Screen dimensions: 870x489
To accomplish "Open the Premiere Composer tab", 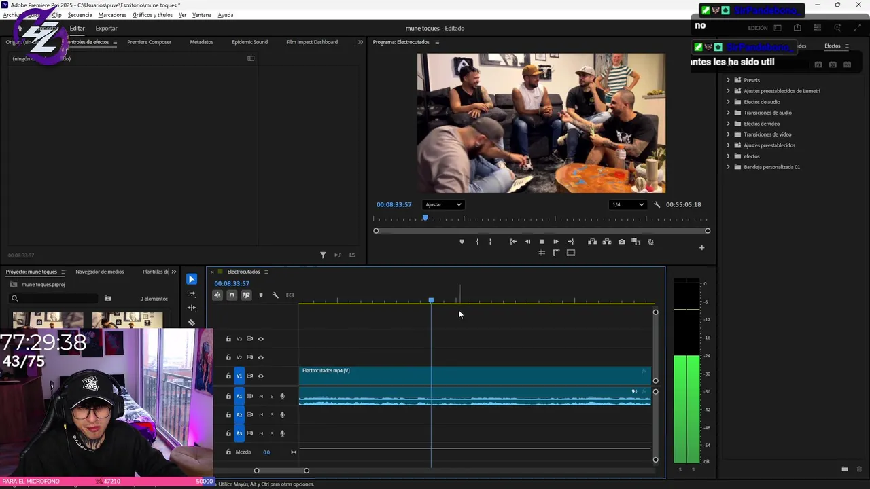I will tap(149, 42).
